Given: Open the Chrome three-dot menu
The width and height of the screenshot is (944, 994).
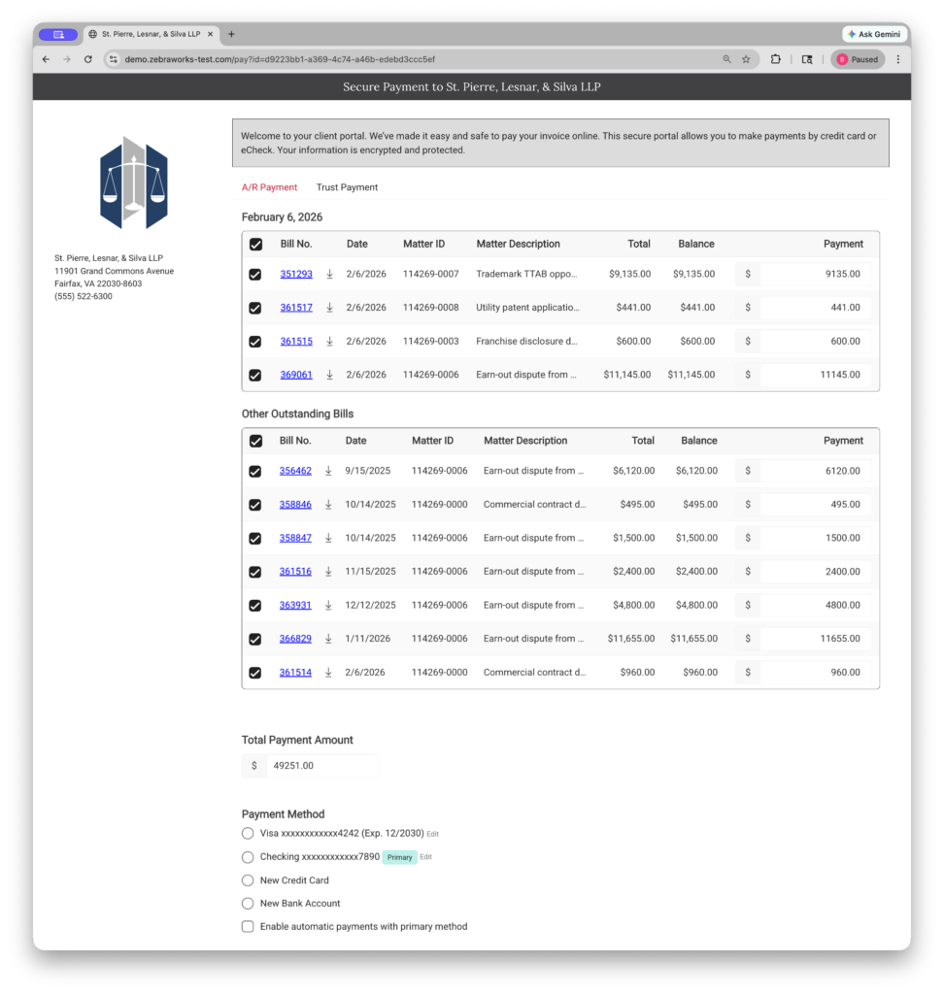Looking at the screenshot, I should (x=897, y=59).
